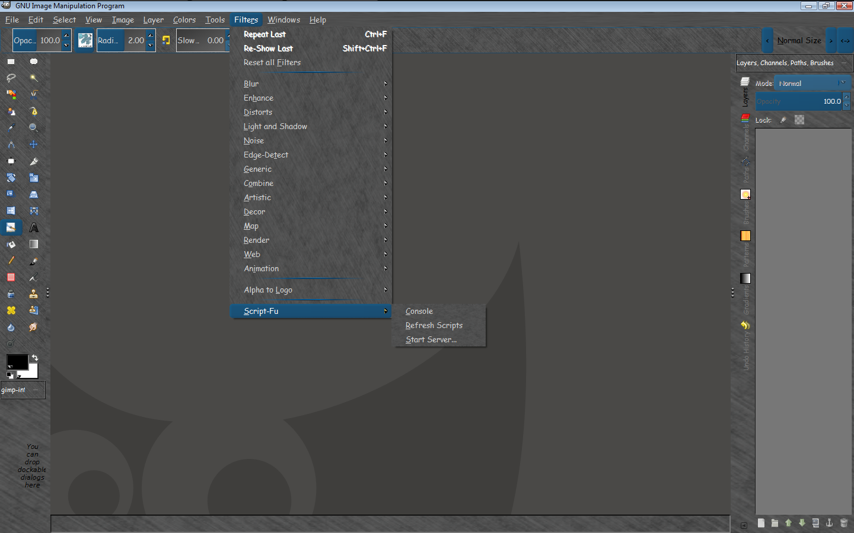Expand the Enhance submenu
This screenshot has width=854, height=533.
[x=312, y=98]
